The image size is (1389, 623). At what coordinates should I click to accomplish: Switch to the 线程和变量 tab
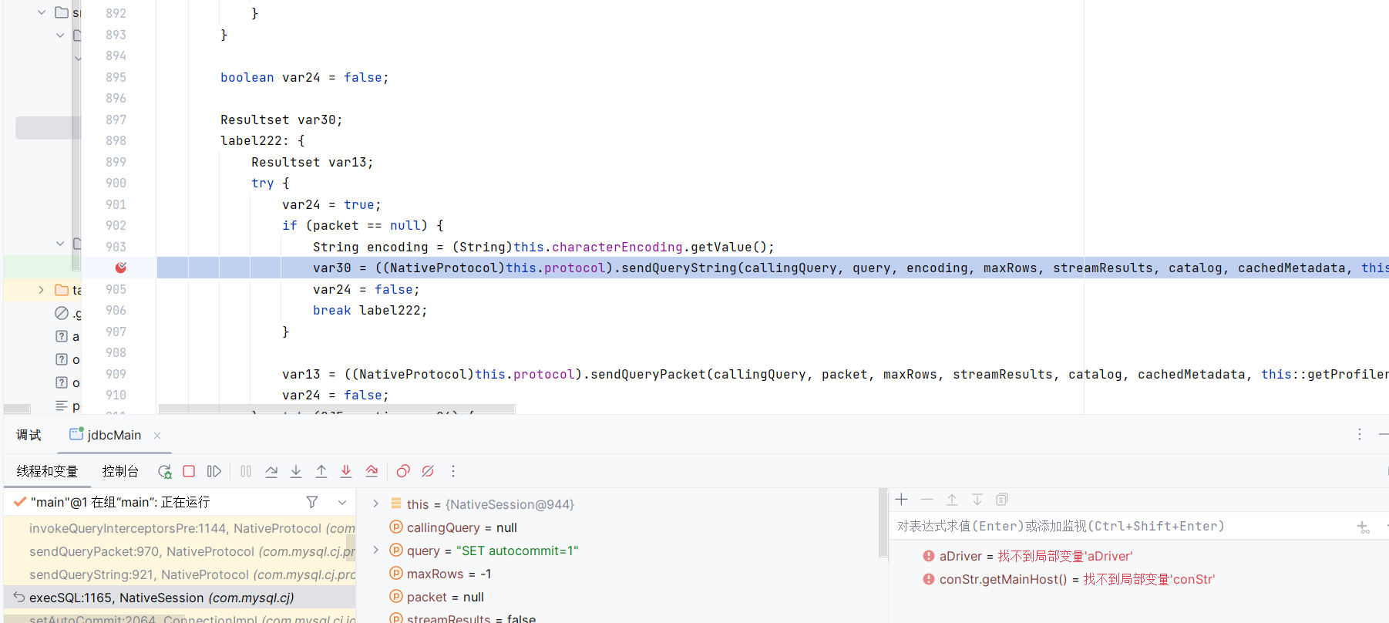tap(47, 471)
